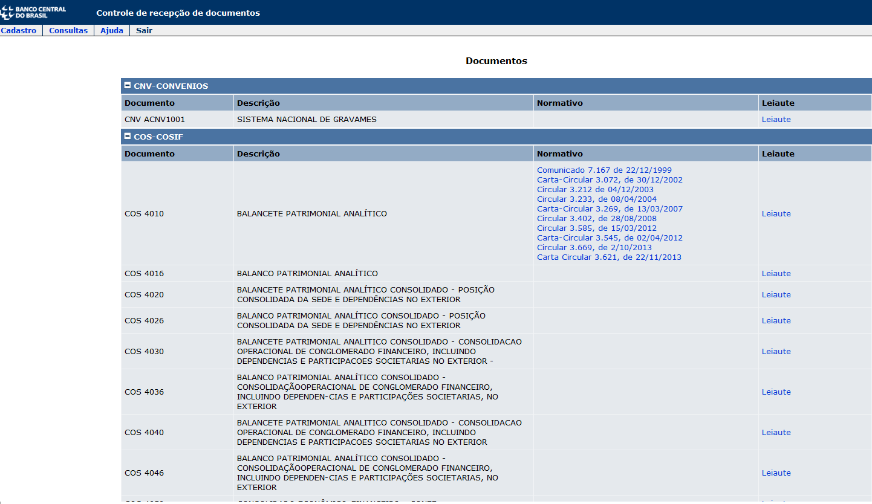Image resolution: width=872 pixels, height=504 pixels.
Task: Open Leiaute link for CNV ACNV1001
Action: pyautogui.click(x=776, y=119)
